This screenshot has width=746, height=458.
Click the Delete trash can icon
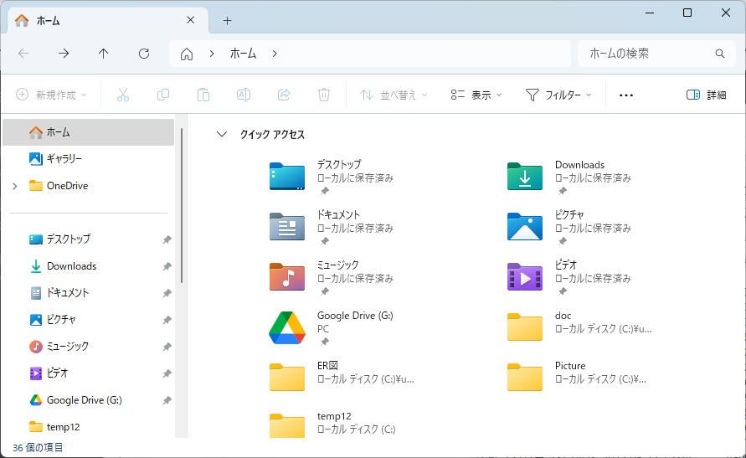(324, 95)
